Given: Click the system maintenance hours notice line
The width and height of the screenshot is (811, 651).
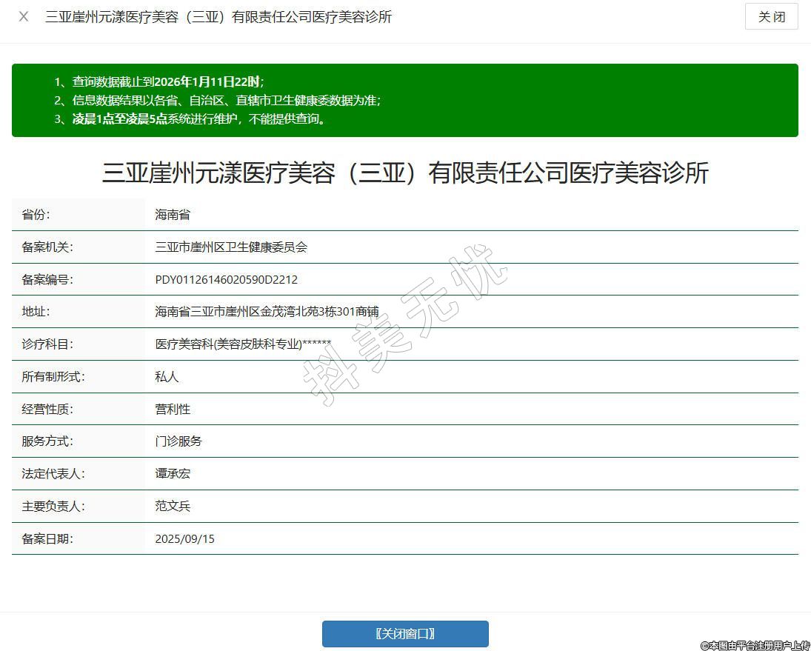Looking at the screenshot, I should (190, 118).
